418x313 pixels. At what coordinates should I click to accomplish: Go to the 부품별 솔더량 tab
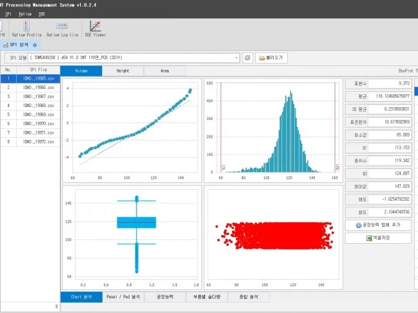click(x=206, y=297)
